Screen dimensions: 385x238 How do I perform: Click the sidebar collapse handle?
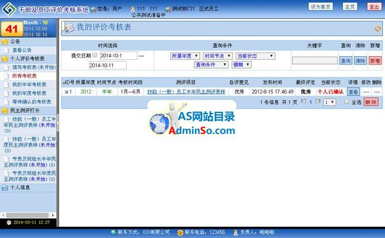tap(57, 123)
